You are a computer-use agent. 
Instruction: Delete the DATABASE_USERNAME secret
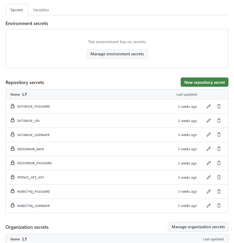coord(219,135)
